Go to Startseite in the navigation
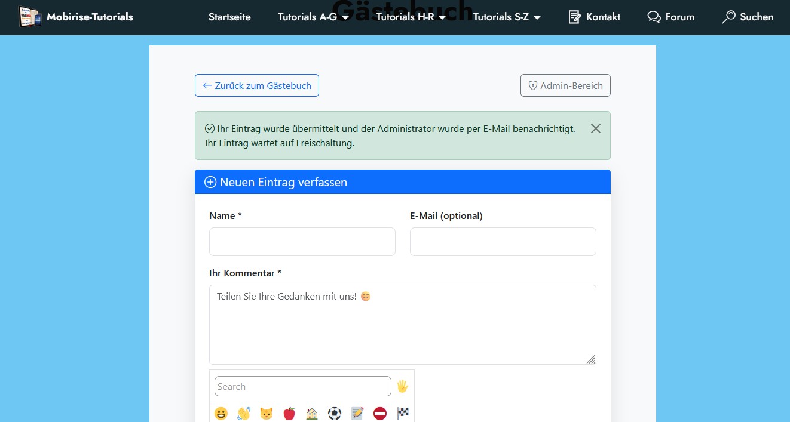 (x=229, y=17)
